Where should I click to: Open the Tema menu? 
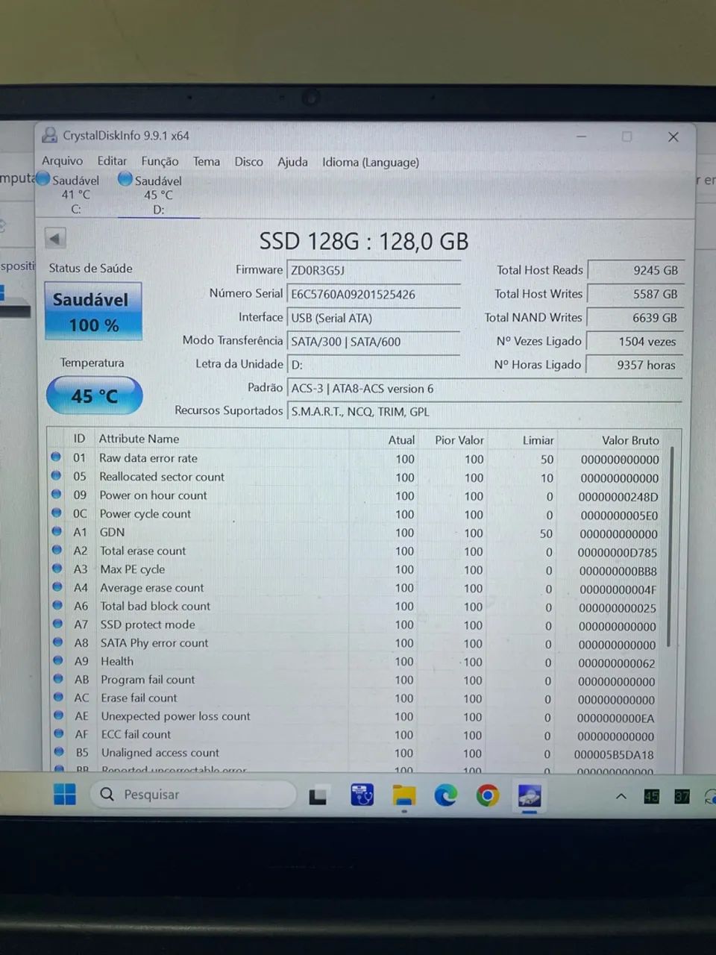click(x=207, y=161)
